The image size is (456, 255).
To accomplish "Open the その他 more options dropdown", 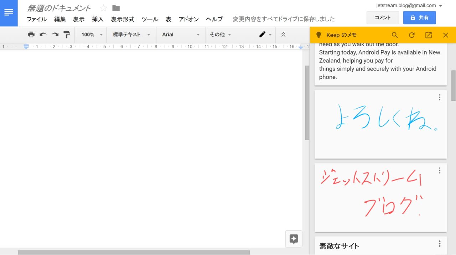I will point(220,35).
